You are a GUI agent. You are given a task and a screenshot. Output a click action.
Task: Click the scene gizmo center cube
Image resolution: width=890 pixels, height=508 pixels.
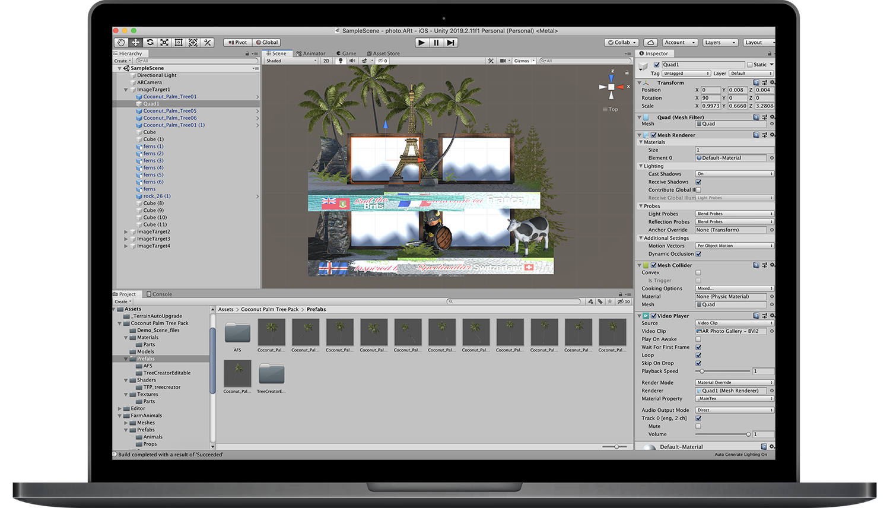pos(611,87)
